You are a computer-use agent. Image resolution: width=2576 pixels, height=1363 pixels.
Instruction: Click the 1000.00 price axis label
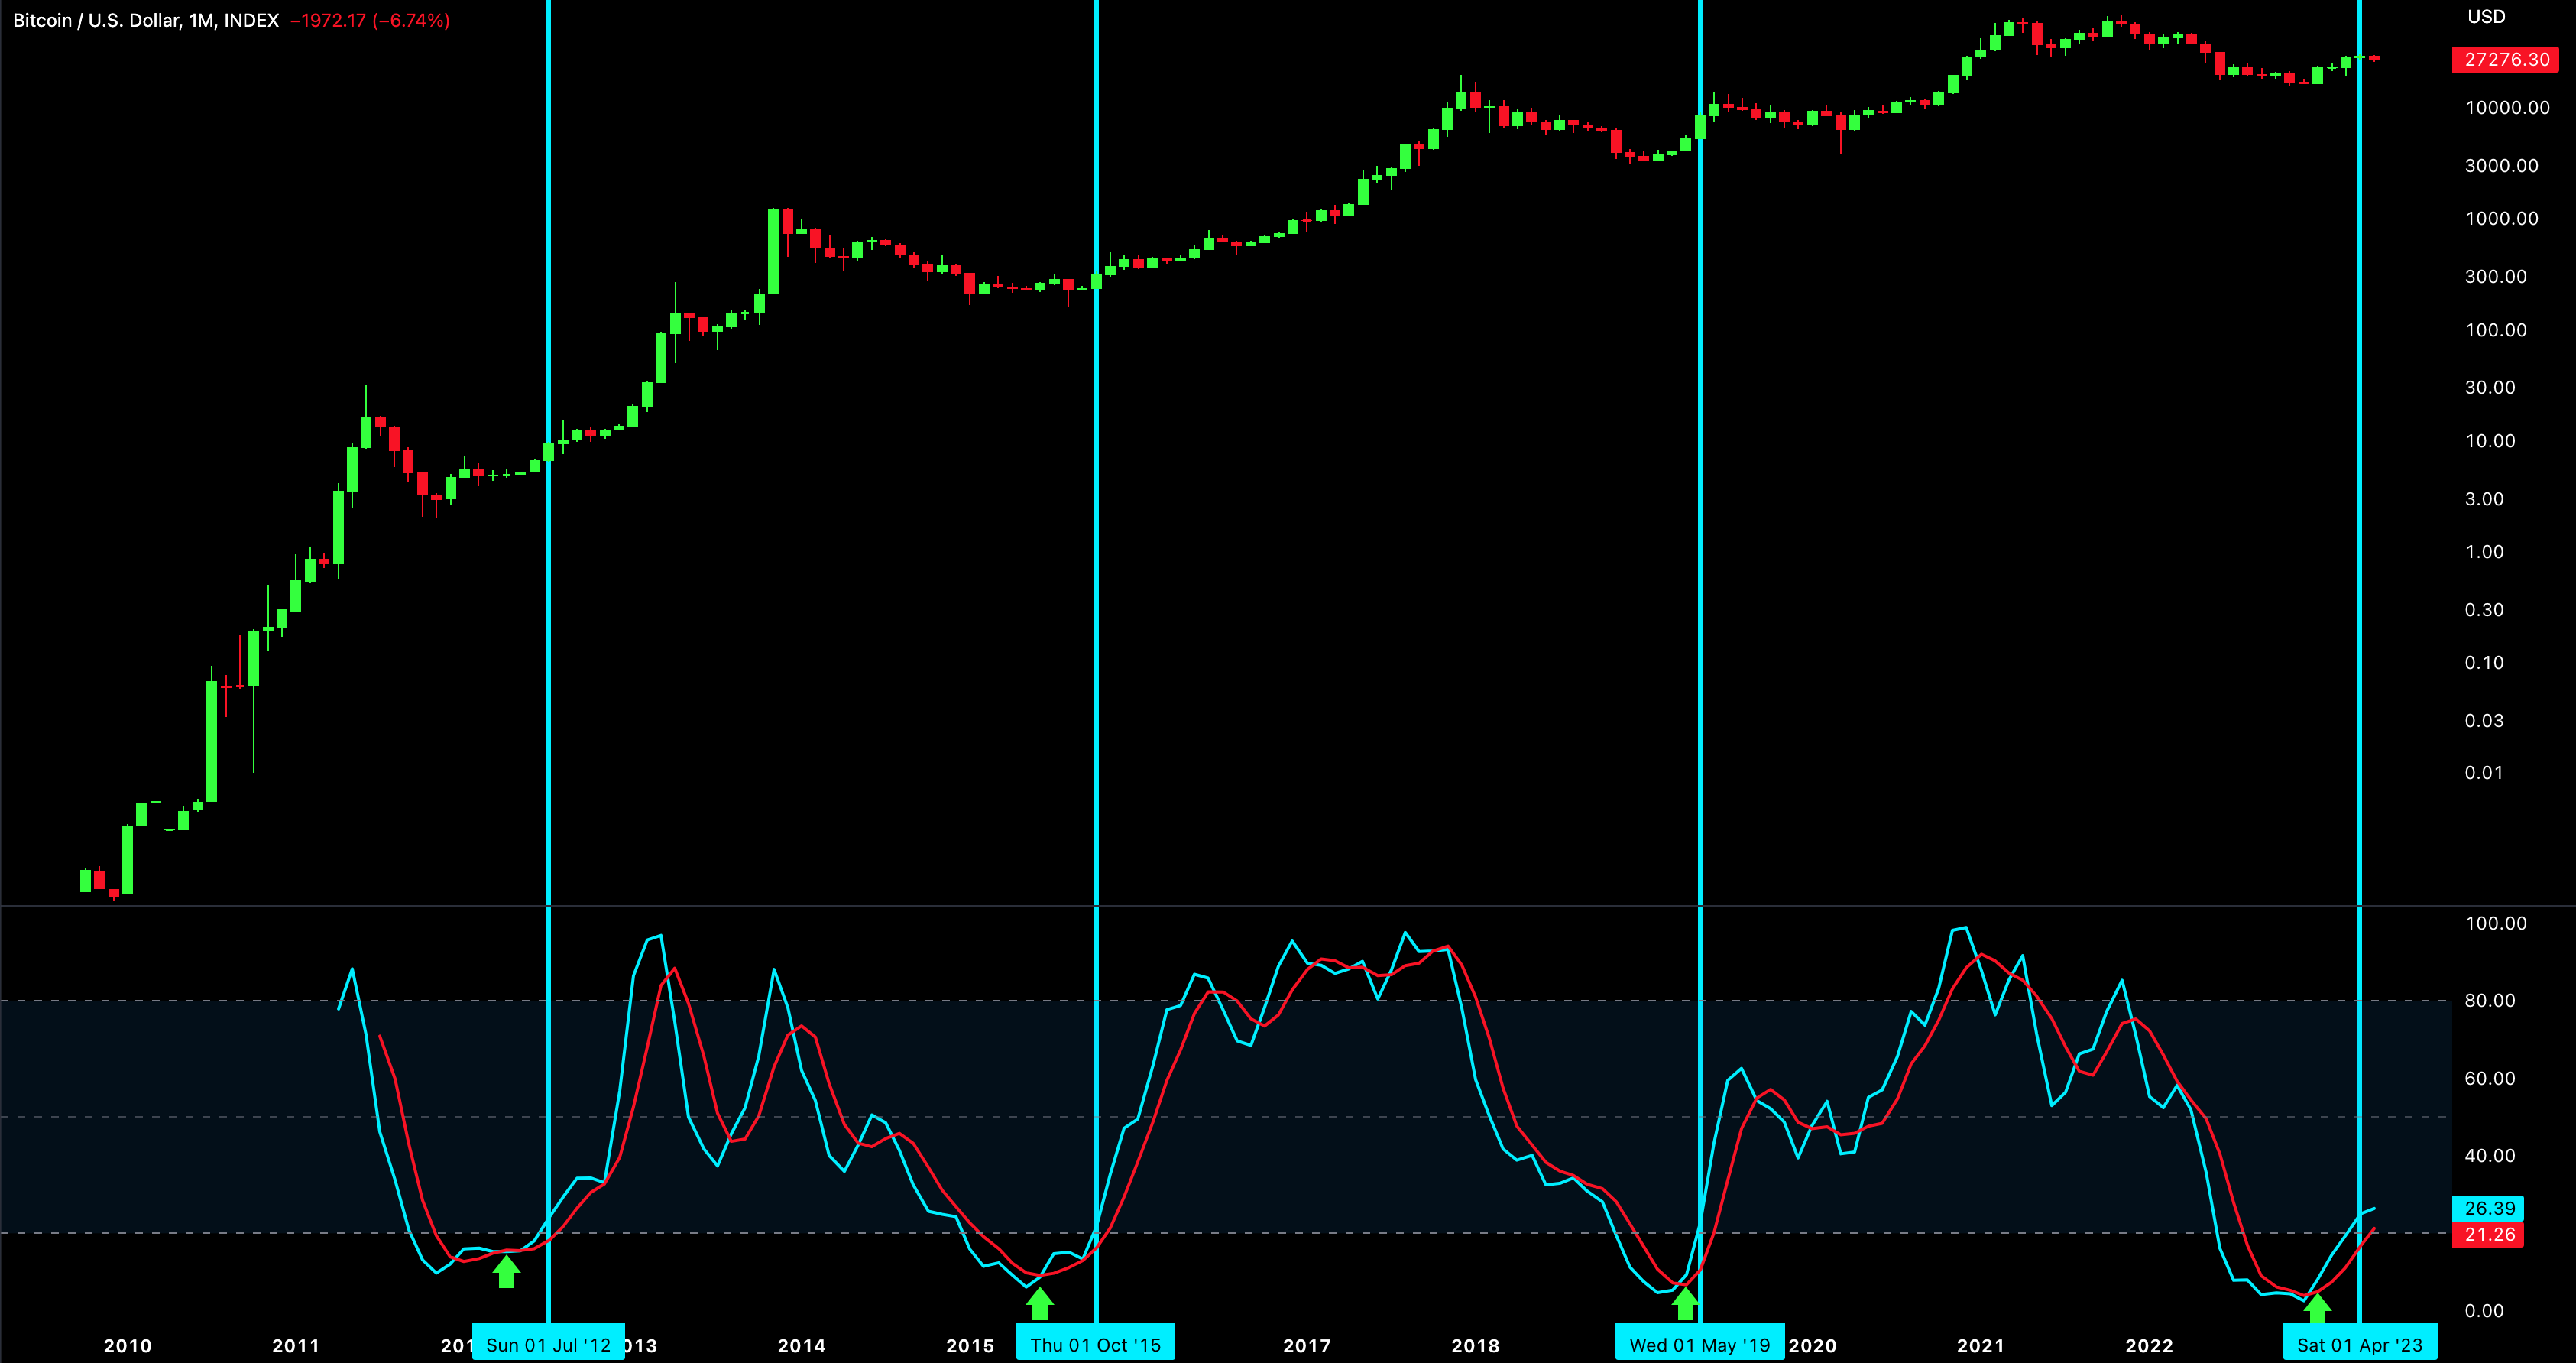point(2501,218)
